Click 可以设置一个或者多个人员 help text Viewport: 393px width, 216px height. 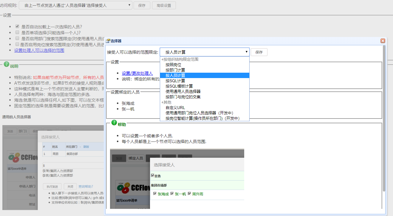147,136
